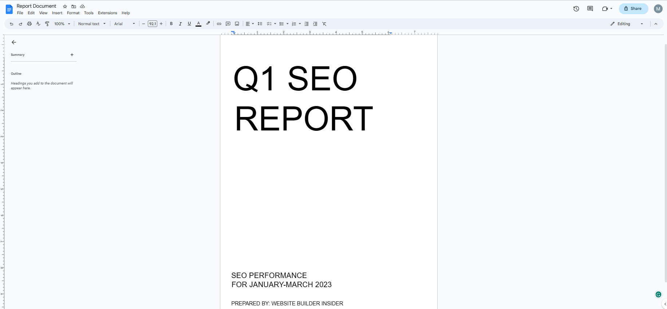Screen dimensions: 667x309
Task: Click the Report Document title
Action: click(36, 6)
